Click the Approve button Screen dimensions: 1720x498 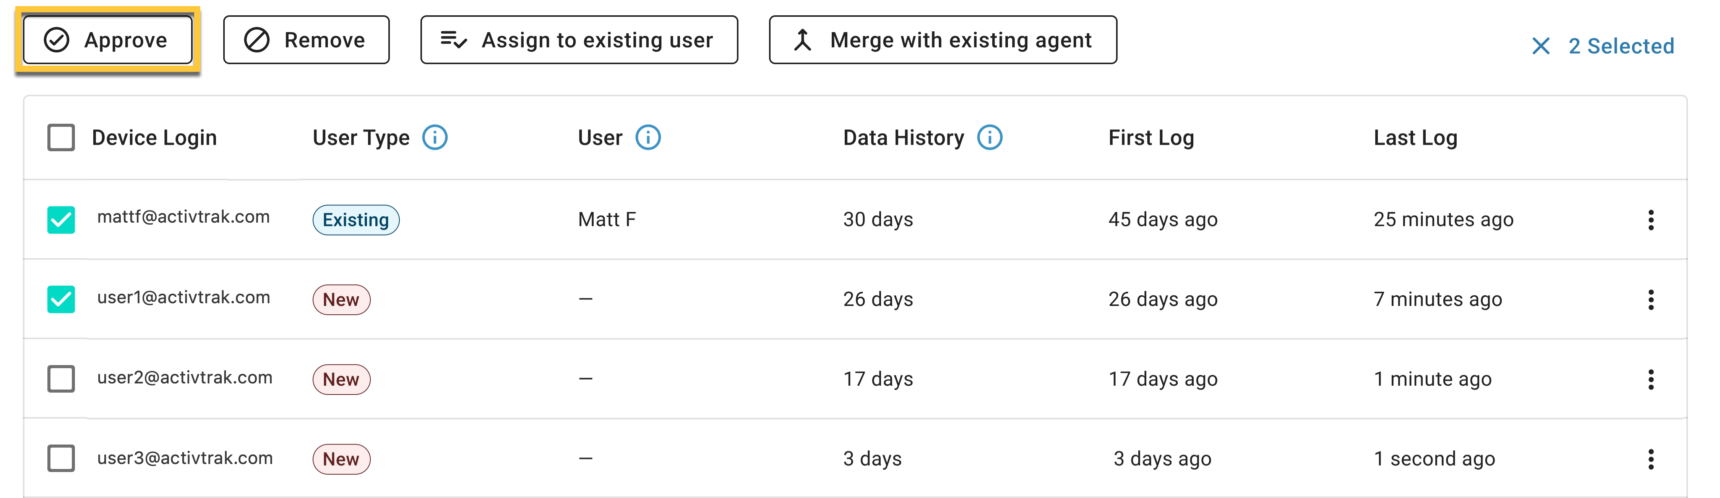pos(107,40)
